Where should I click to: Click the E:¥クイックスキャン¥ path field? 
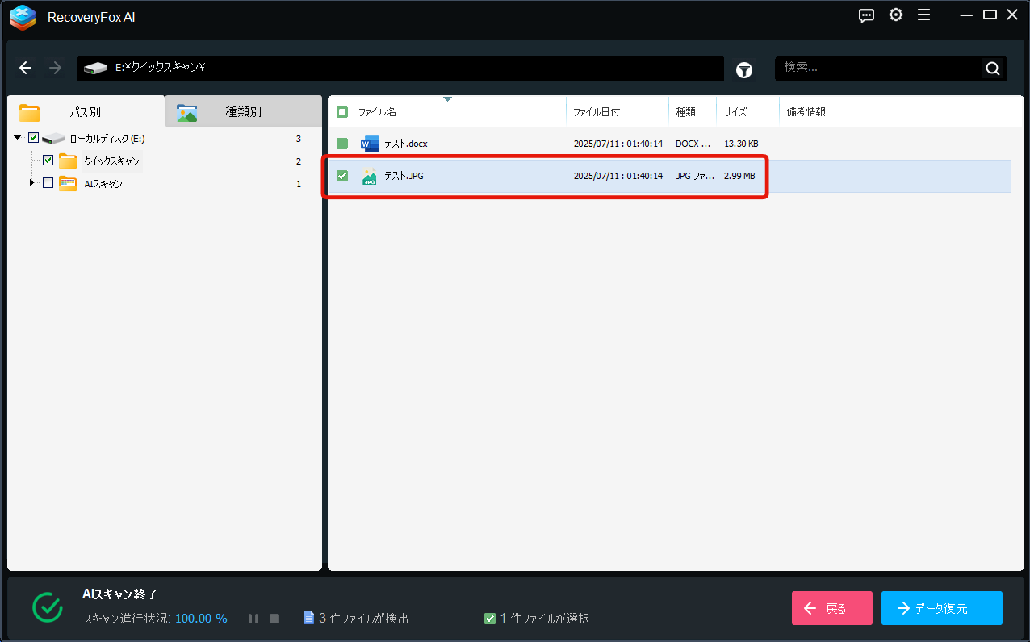400,69
